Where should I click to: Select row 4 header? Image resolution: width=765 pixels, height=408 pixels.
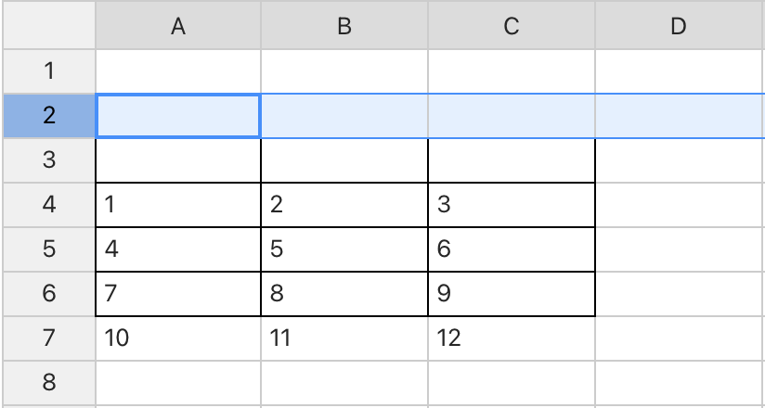[x=49, y=205]
